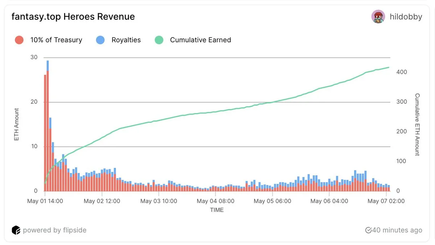Click the checkmark icon beside the timestamp

click(x=368, y=230)
